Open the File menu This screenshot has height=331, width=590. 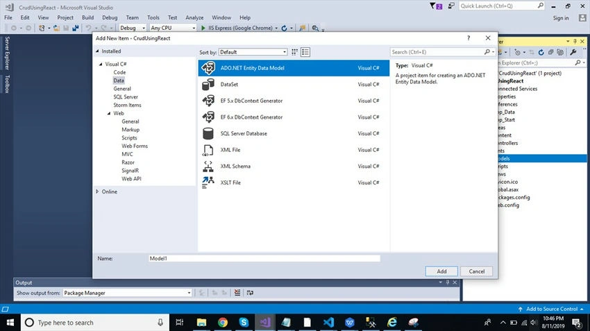[x=8, y=17]
